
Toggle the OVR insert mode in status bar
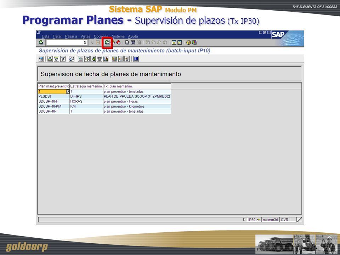[x=284, y=220]
